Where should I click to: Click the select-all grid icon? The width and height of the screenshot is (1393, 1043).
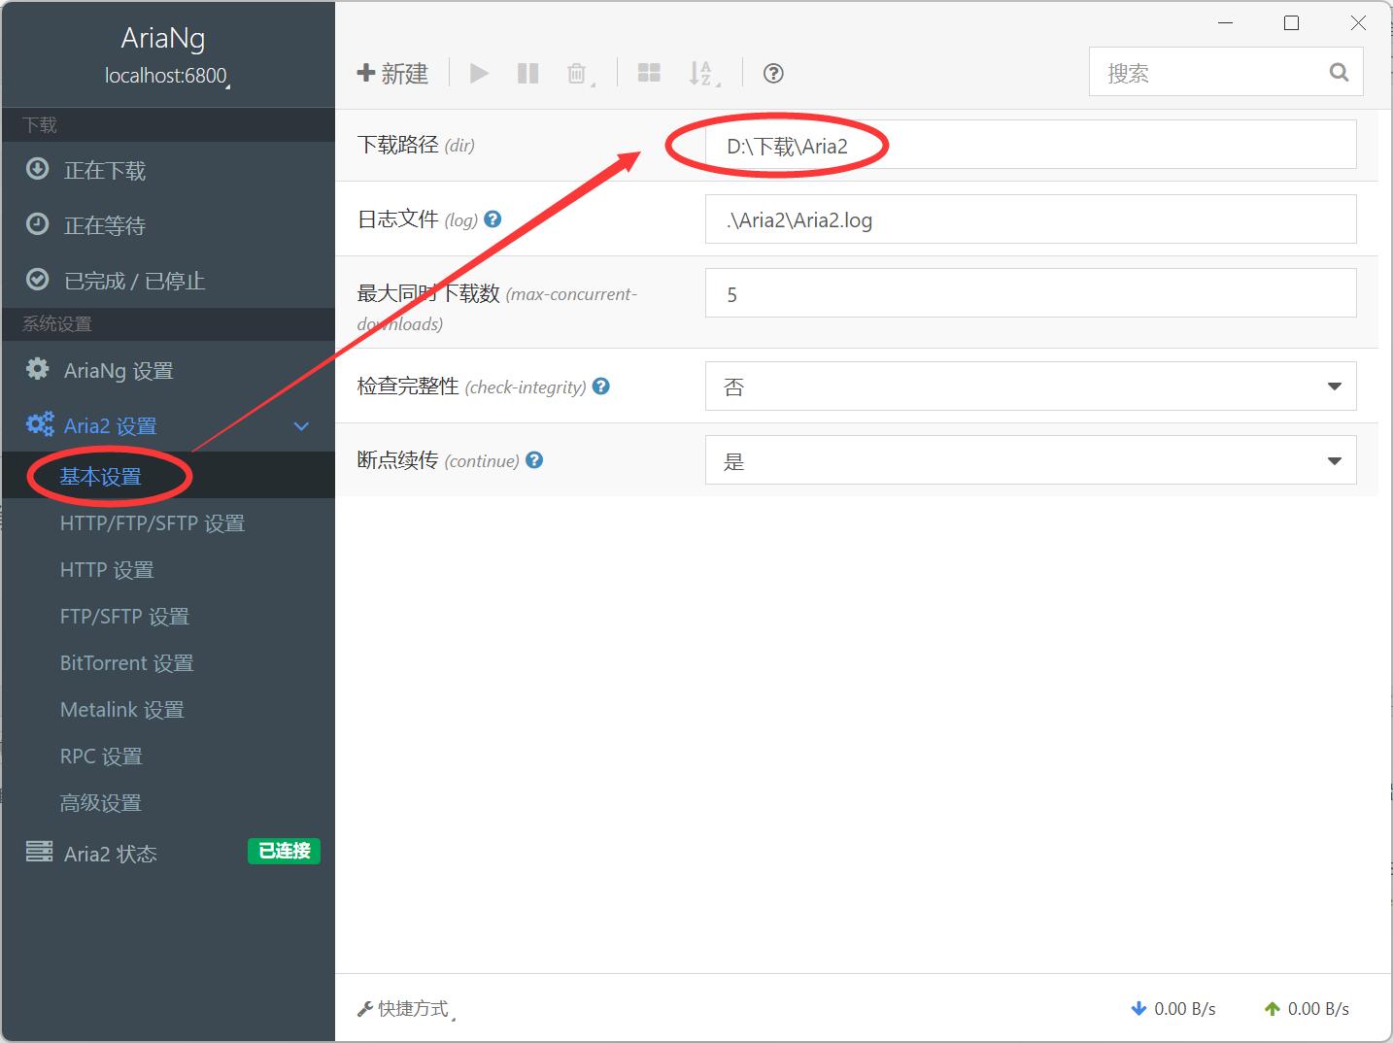(649, 74)
